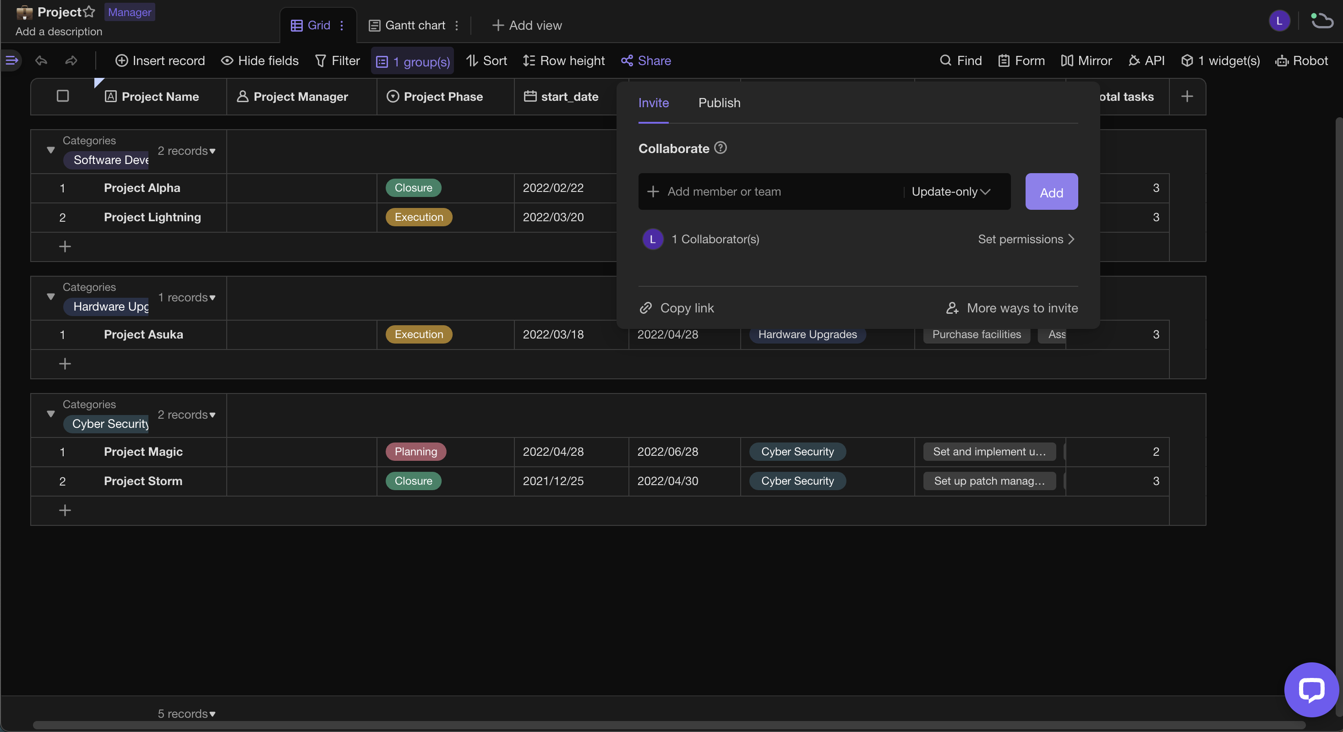Open the Mirror tool
The width and height of the screenshot is (1343, 732).
(x=1086, y=60)
